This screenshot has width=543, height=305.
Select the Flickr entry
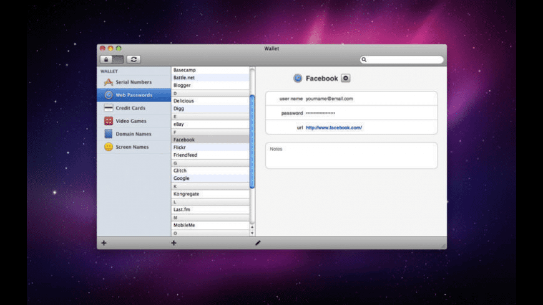point(210,147)
